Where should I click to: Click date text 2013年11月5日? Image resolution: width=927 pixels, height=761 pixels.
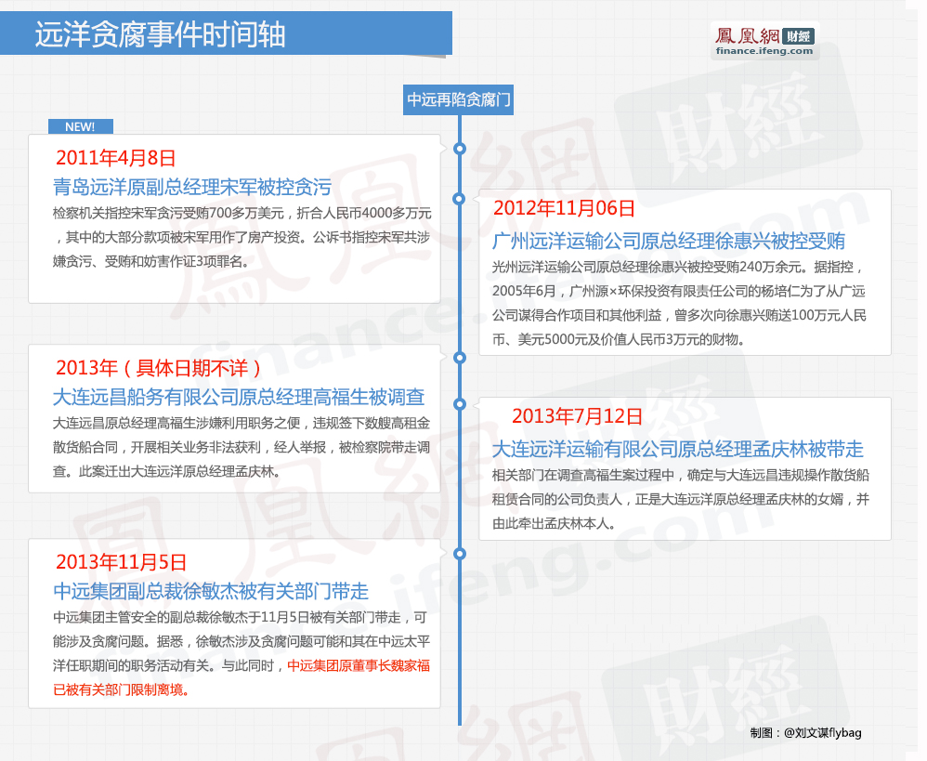coord(121,562)
